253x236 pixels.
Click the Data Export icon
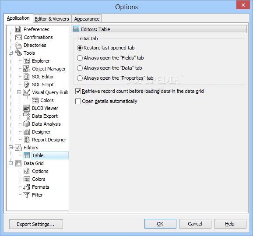27,116
